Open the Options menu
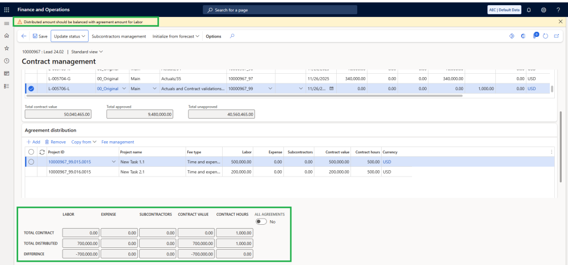568x265 pixels. point(214,36)
